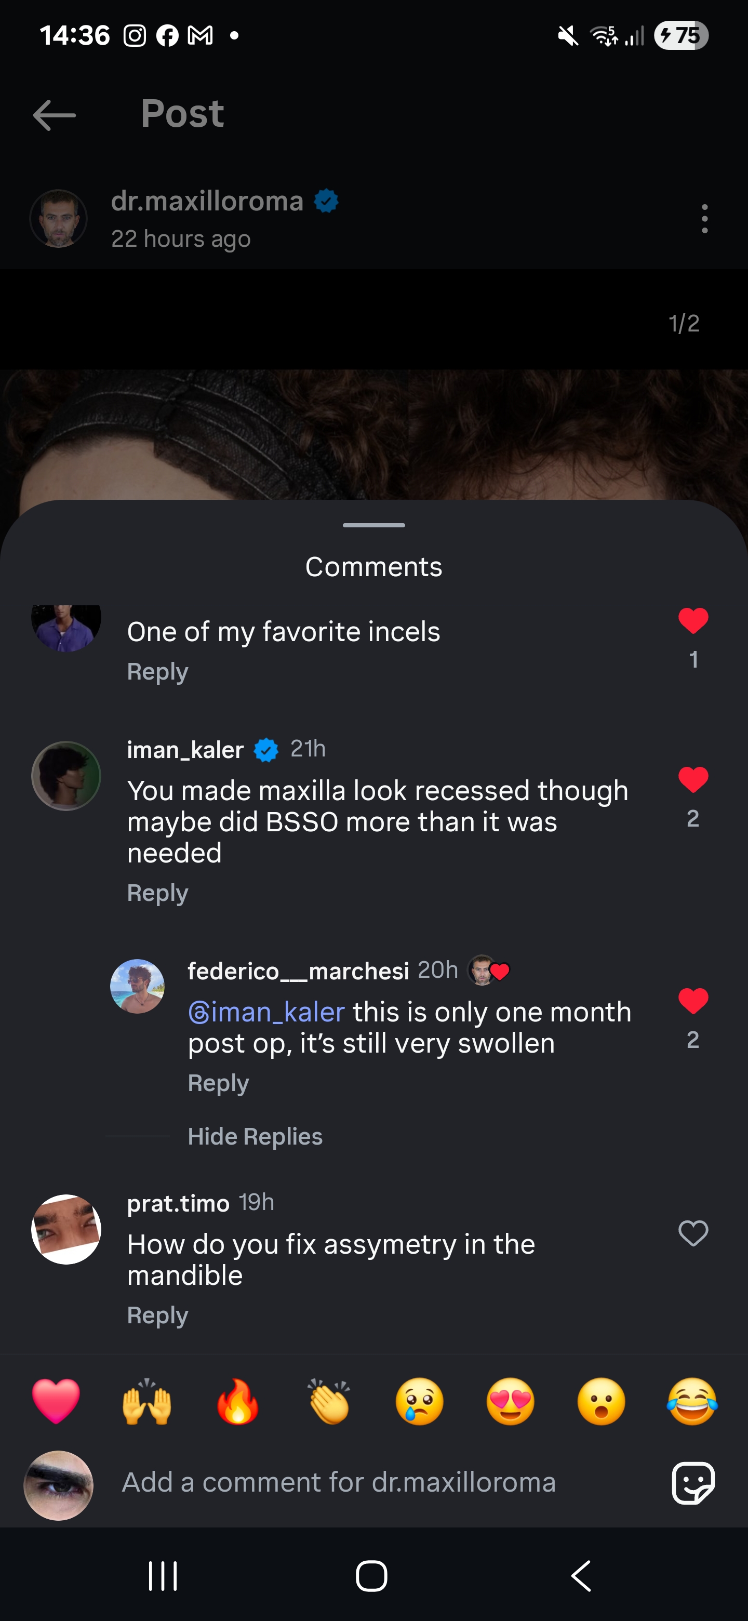Open the three-dot post options menu
The image size is (748, 1621).
pos(704,218)
